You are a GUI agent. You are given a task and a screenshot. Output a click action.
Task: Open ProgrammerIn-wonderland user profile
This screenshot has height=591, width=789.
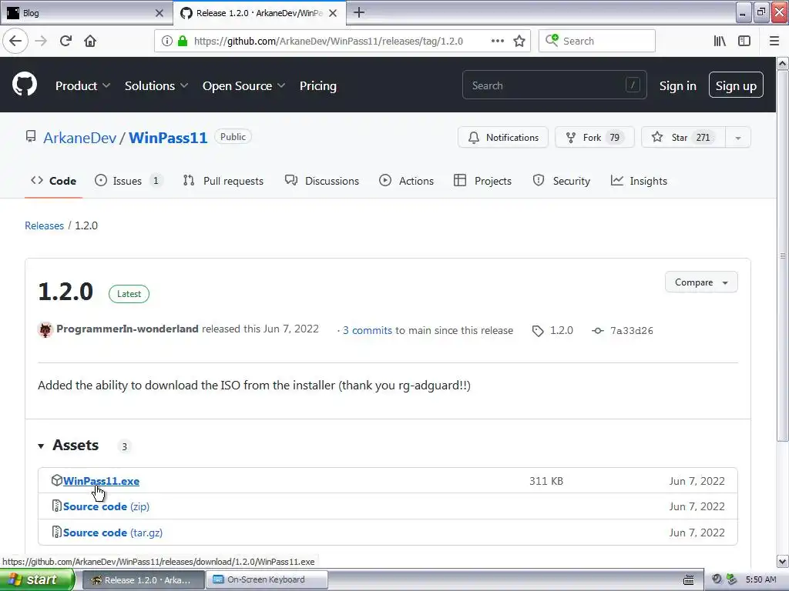[x=127, y=329]
